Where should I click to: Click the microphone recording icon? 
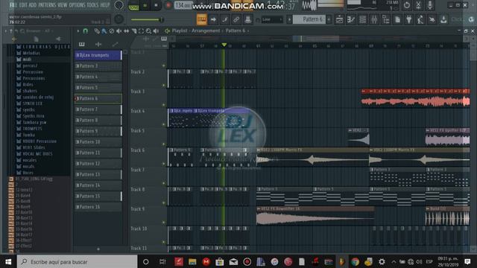(x=430, y=5)
